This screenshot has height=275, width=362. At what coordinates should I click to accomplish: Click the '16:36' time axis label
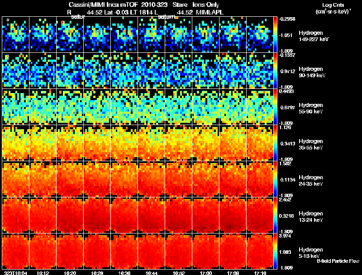click(x=124, y=273)
